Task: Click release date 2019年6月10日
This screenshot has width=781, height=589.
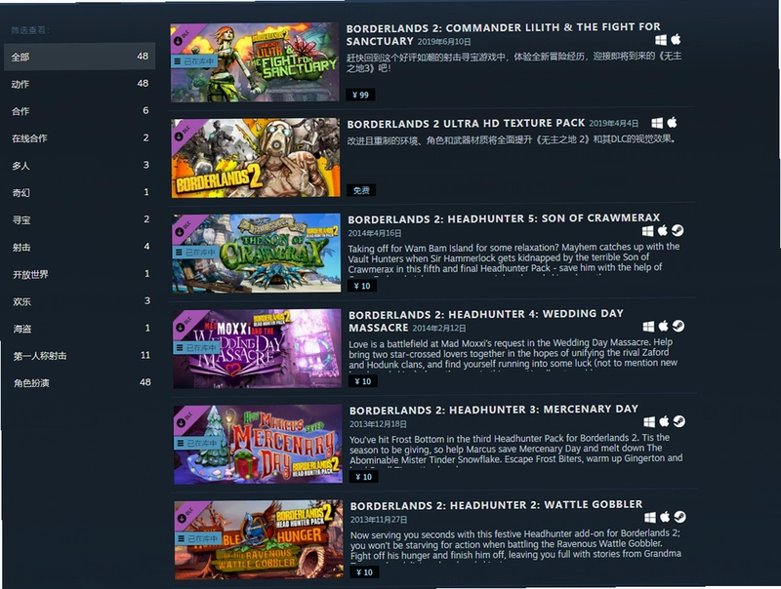Action: click(444, 42)
